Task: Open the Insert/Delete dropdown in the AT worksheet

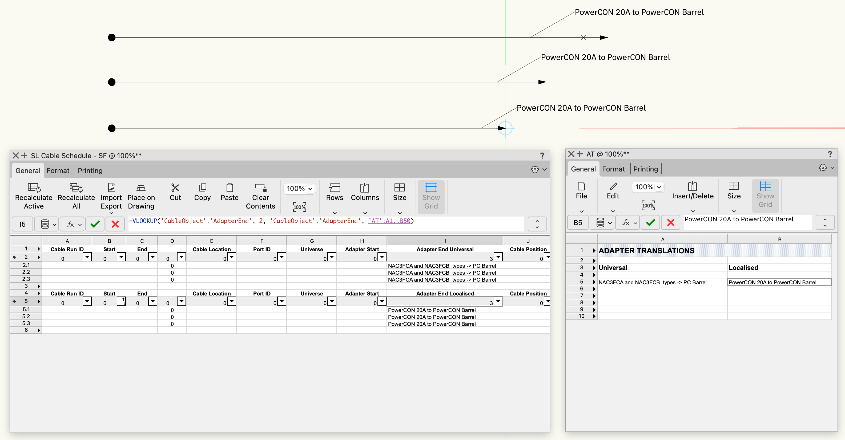Action: point(693,211)
